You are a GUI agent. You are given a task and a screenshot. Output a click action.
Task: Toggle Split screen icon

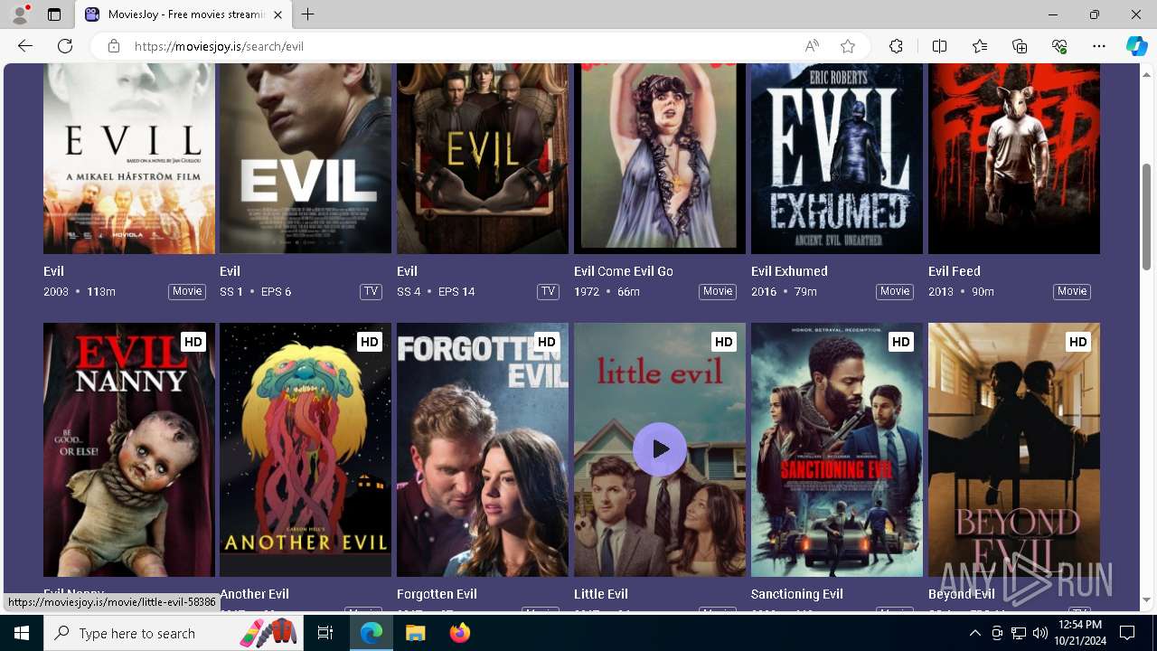click(x=939, y=46)
